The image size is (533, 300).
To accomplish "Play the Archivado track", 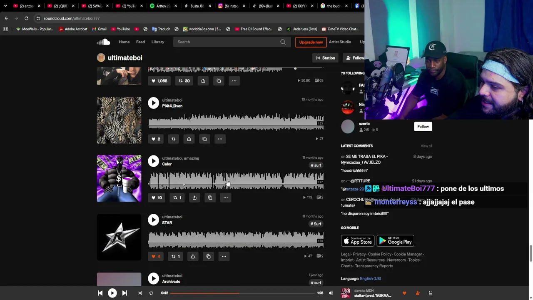I will 153,278.
